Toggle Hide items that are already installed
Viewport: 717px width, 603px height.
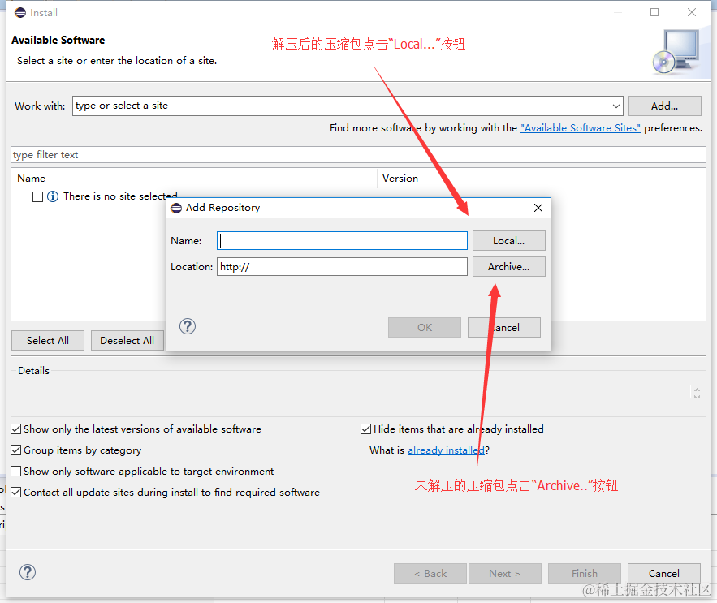(365, 429)
